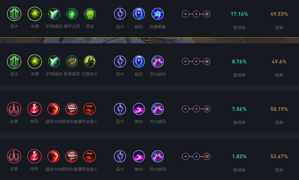Click the shield-shaped stat shard icon
The image size is (299, 180).
point(207,156)
